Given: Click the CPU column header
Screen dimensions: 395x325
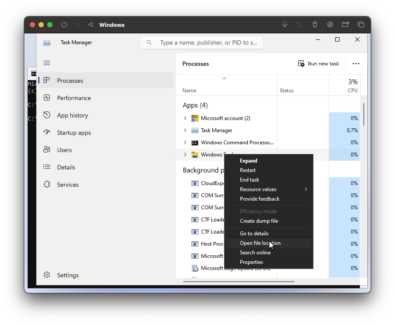Looking at the screenshot, I should (345, 85).
